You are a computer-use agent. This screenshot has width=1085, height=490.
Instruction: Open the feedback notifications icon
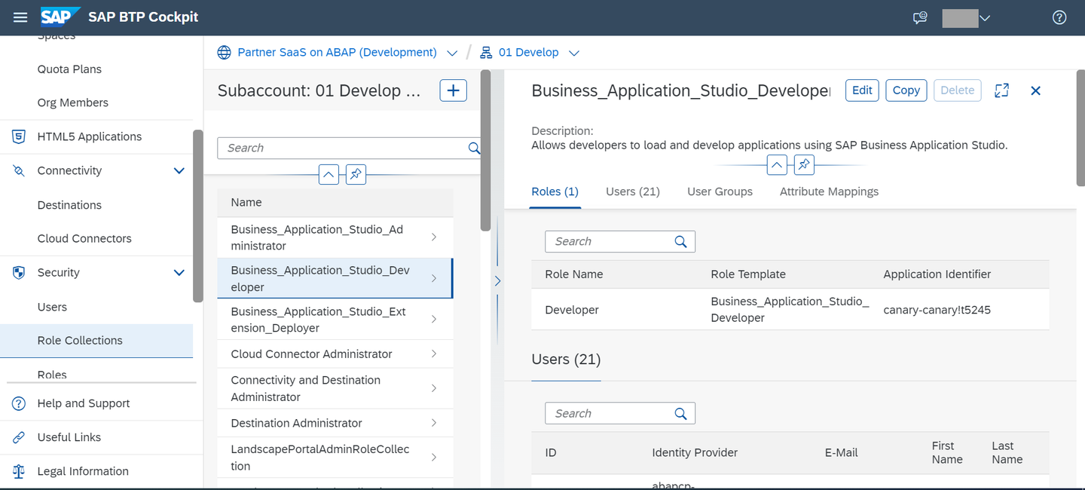pos(919,17)
